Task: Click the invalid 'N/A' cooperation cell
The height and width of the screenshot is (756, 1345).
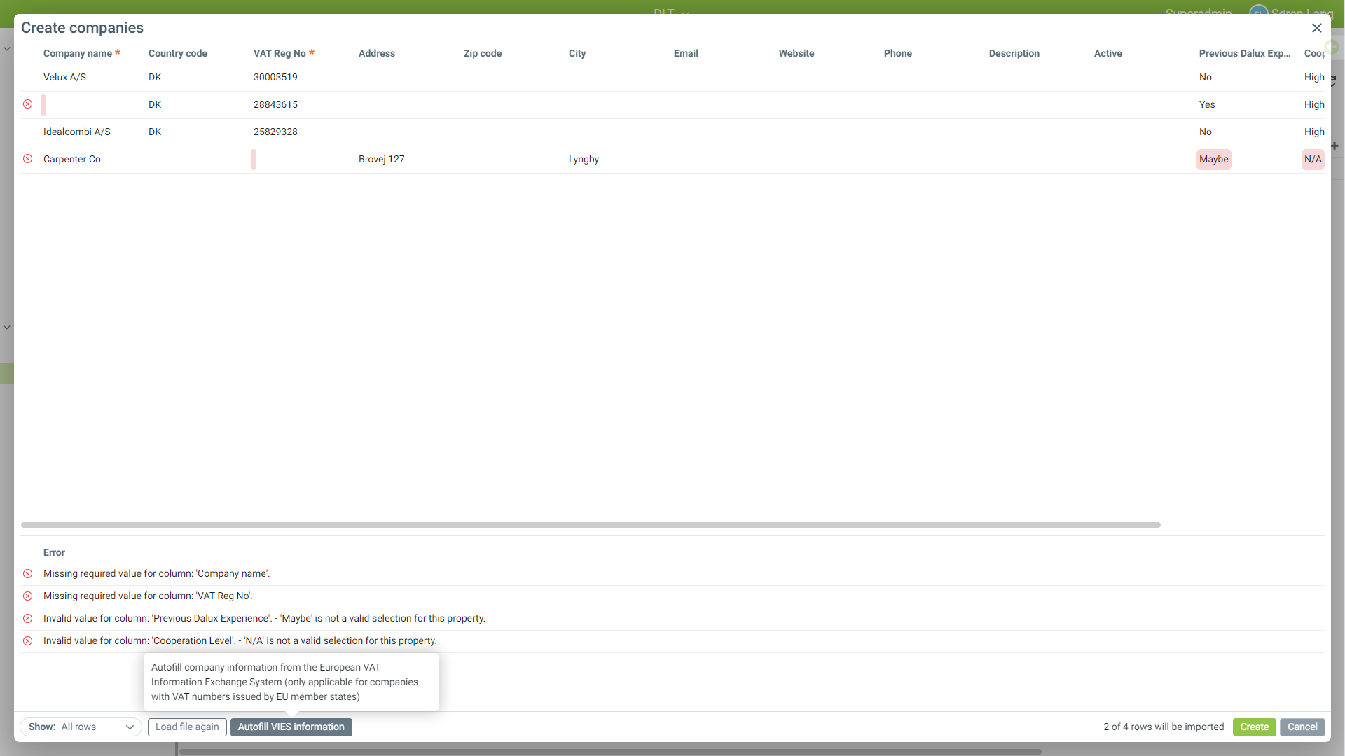Action: pyautogui.click(x=1312, y=160)
